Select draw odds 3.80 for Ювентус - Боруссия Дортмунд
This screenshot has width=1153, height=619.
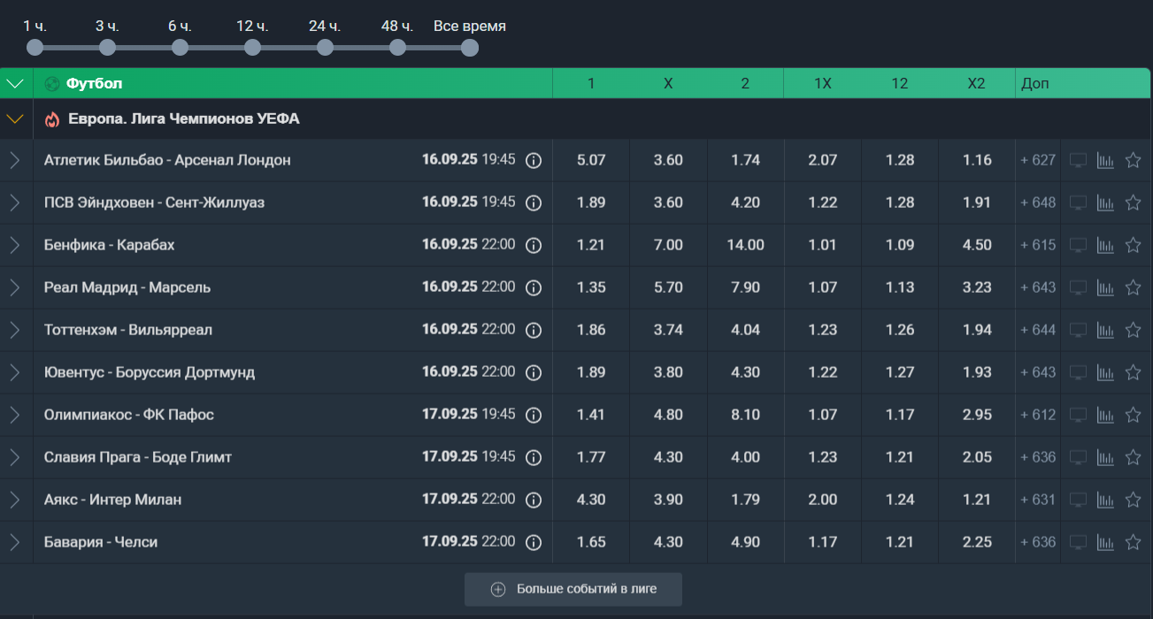[668, 372]
